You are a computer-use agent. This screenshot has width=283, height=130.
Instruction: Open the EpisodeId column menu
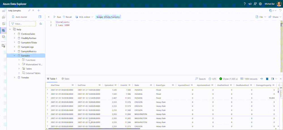click(116, 85)
